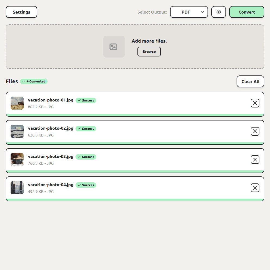
Task: Remove vacation-photo-04.jpg with its X icon
Action: coord(255,188)
